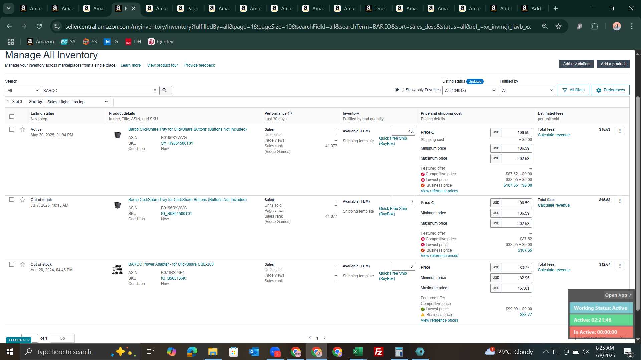Image resolution: width=641 pixels, height=360 pixels.
Task: Open the actions menu for the Power Adapter row
Action: click(x=620, y=266)
